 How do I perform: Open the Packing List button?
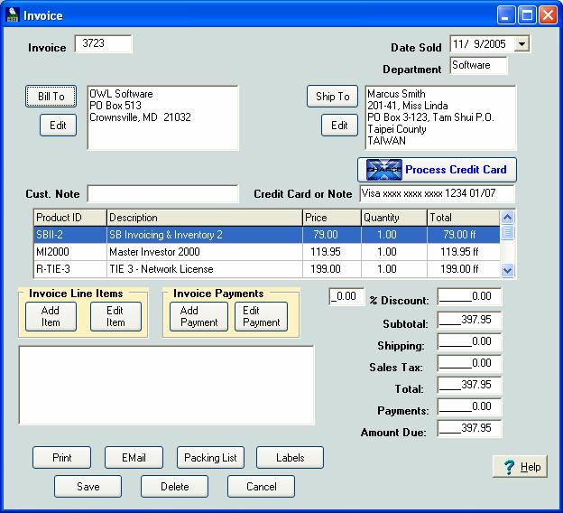[210, 458]
